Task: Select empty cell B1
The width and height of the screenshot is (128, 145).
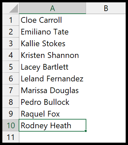Action: point(106,20)
